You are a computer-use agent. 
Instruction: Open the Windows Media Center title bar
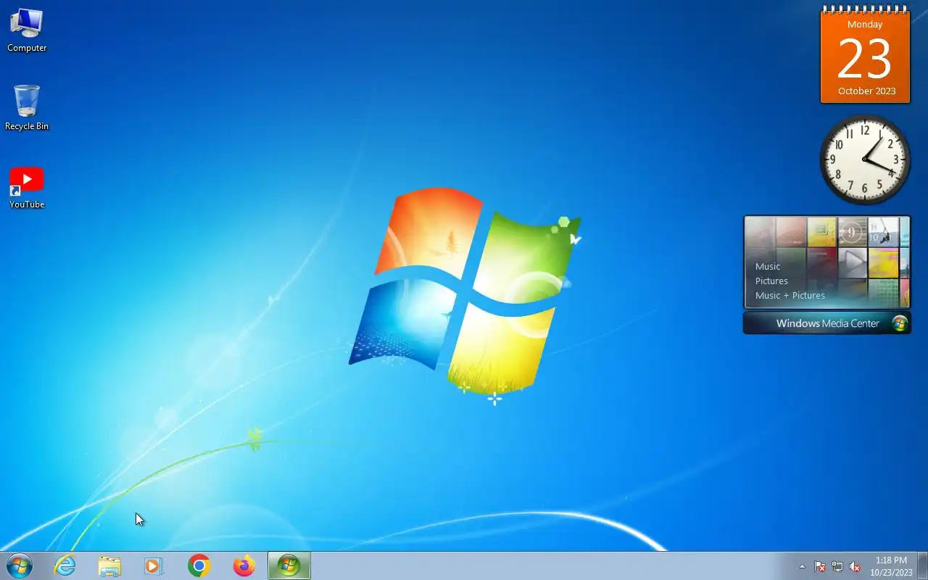[827, 323]
